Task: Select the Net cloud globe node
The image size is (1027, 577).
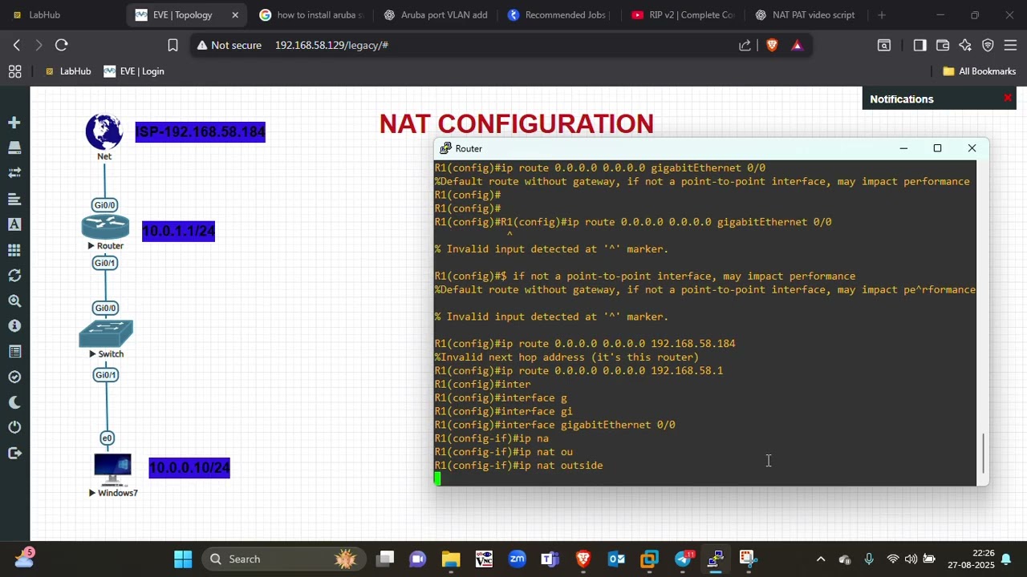Action: click(x=104, y=131)
